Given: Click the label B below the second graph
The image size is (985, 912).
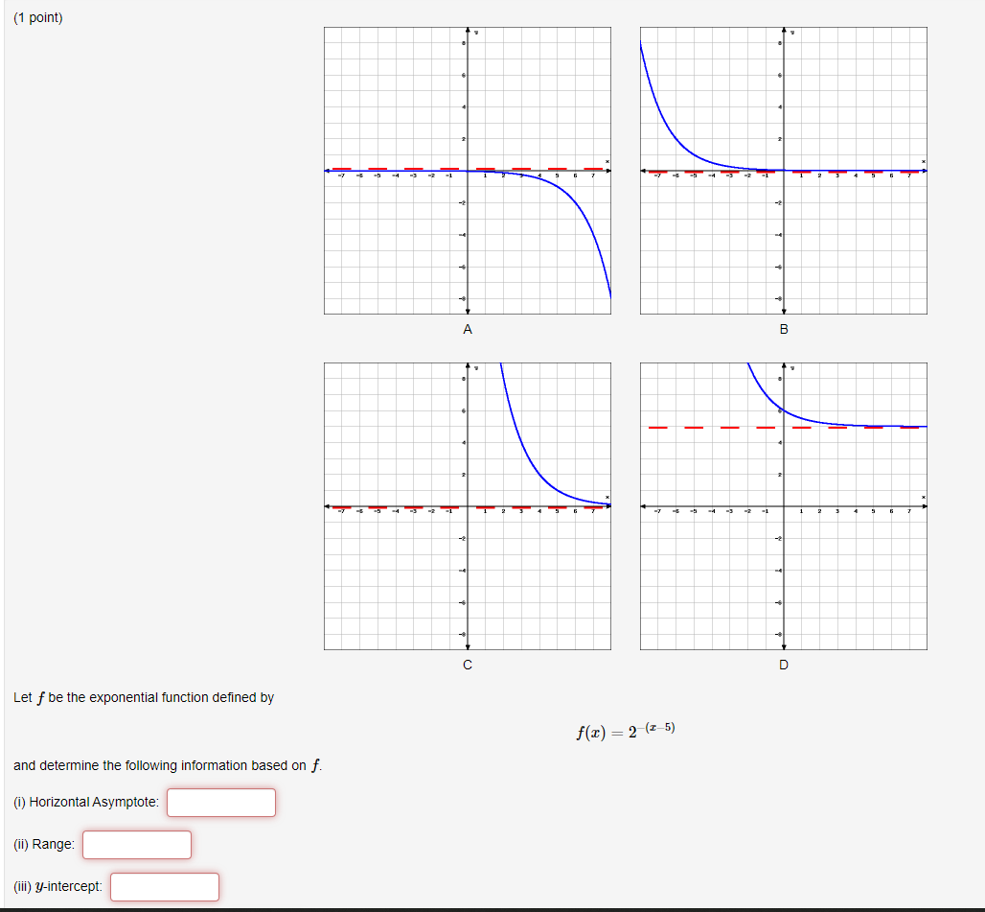Looking at the screenshot, I should click(x=784, y=330).
